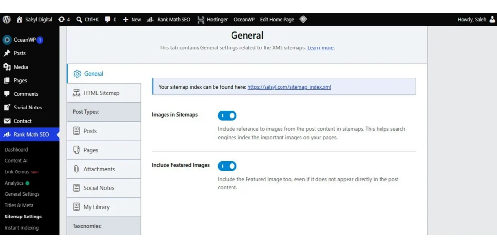Open the sitemap_index.xml link

point(289,87)
